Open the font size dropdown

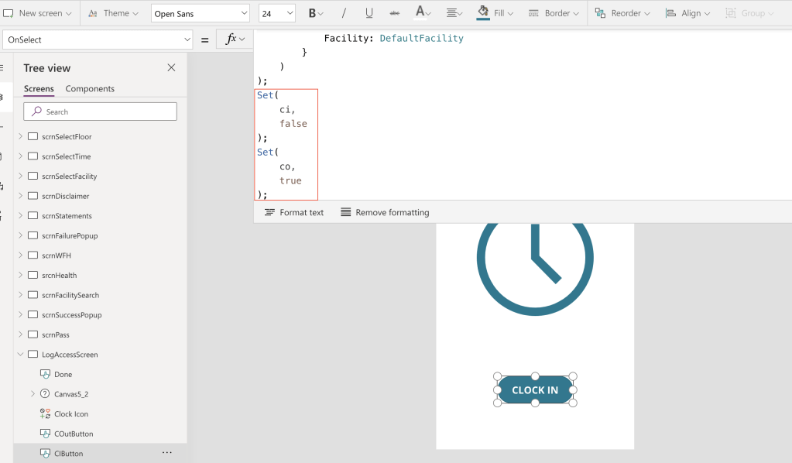tap(277, 13)
